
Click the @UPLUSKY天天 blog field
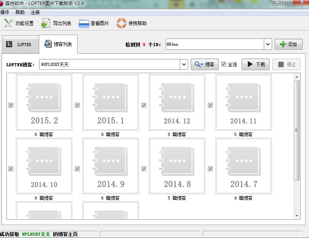[x=109, y=64]
